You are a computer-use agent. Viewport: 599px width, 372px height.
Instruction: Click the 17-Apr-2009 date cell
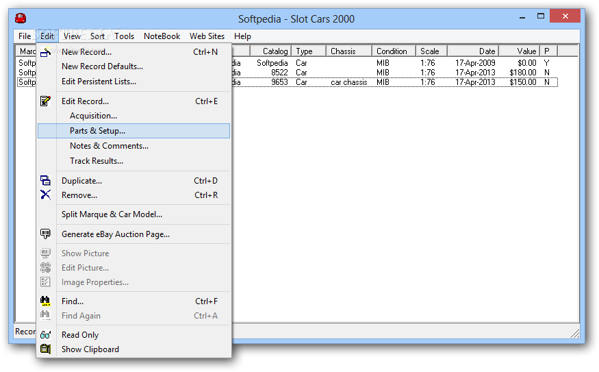[475, 63]
